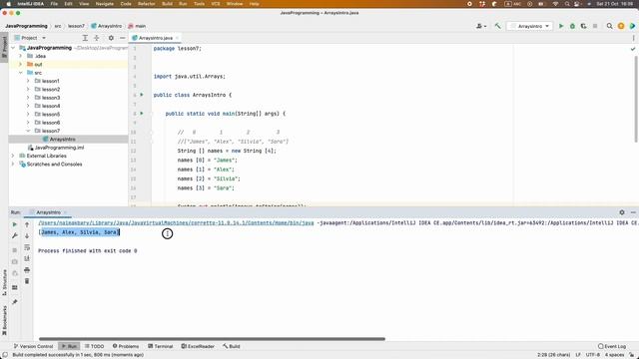Collapse the src folder
Viewport: 639px width, 359px height.
click(x=20, y=73)
